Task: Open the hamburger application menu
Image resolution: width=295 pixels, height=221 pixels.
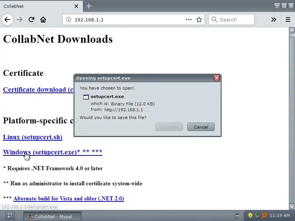Action: pos(288,20)
